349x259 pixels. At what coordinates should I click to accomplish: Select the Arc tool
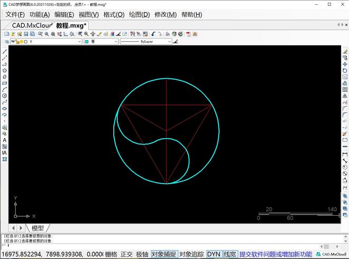coord(4,90)
